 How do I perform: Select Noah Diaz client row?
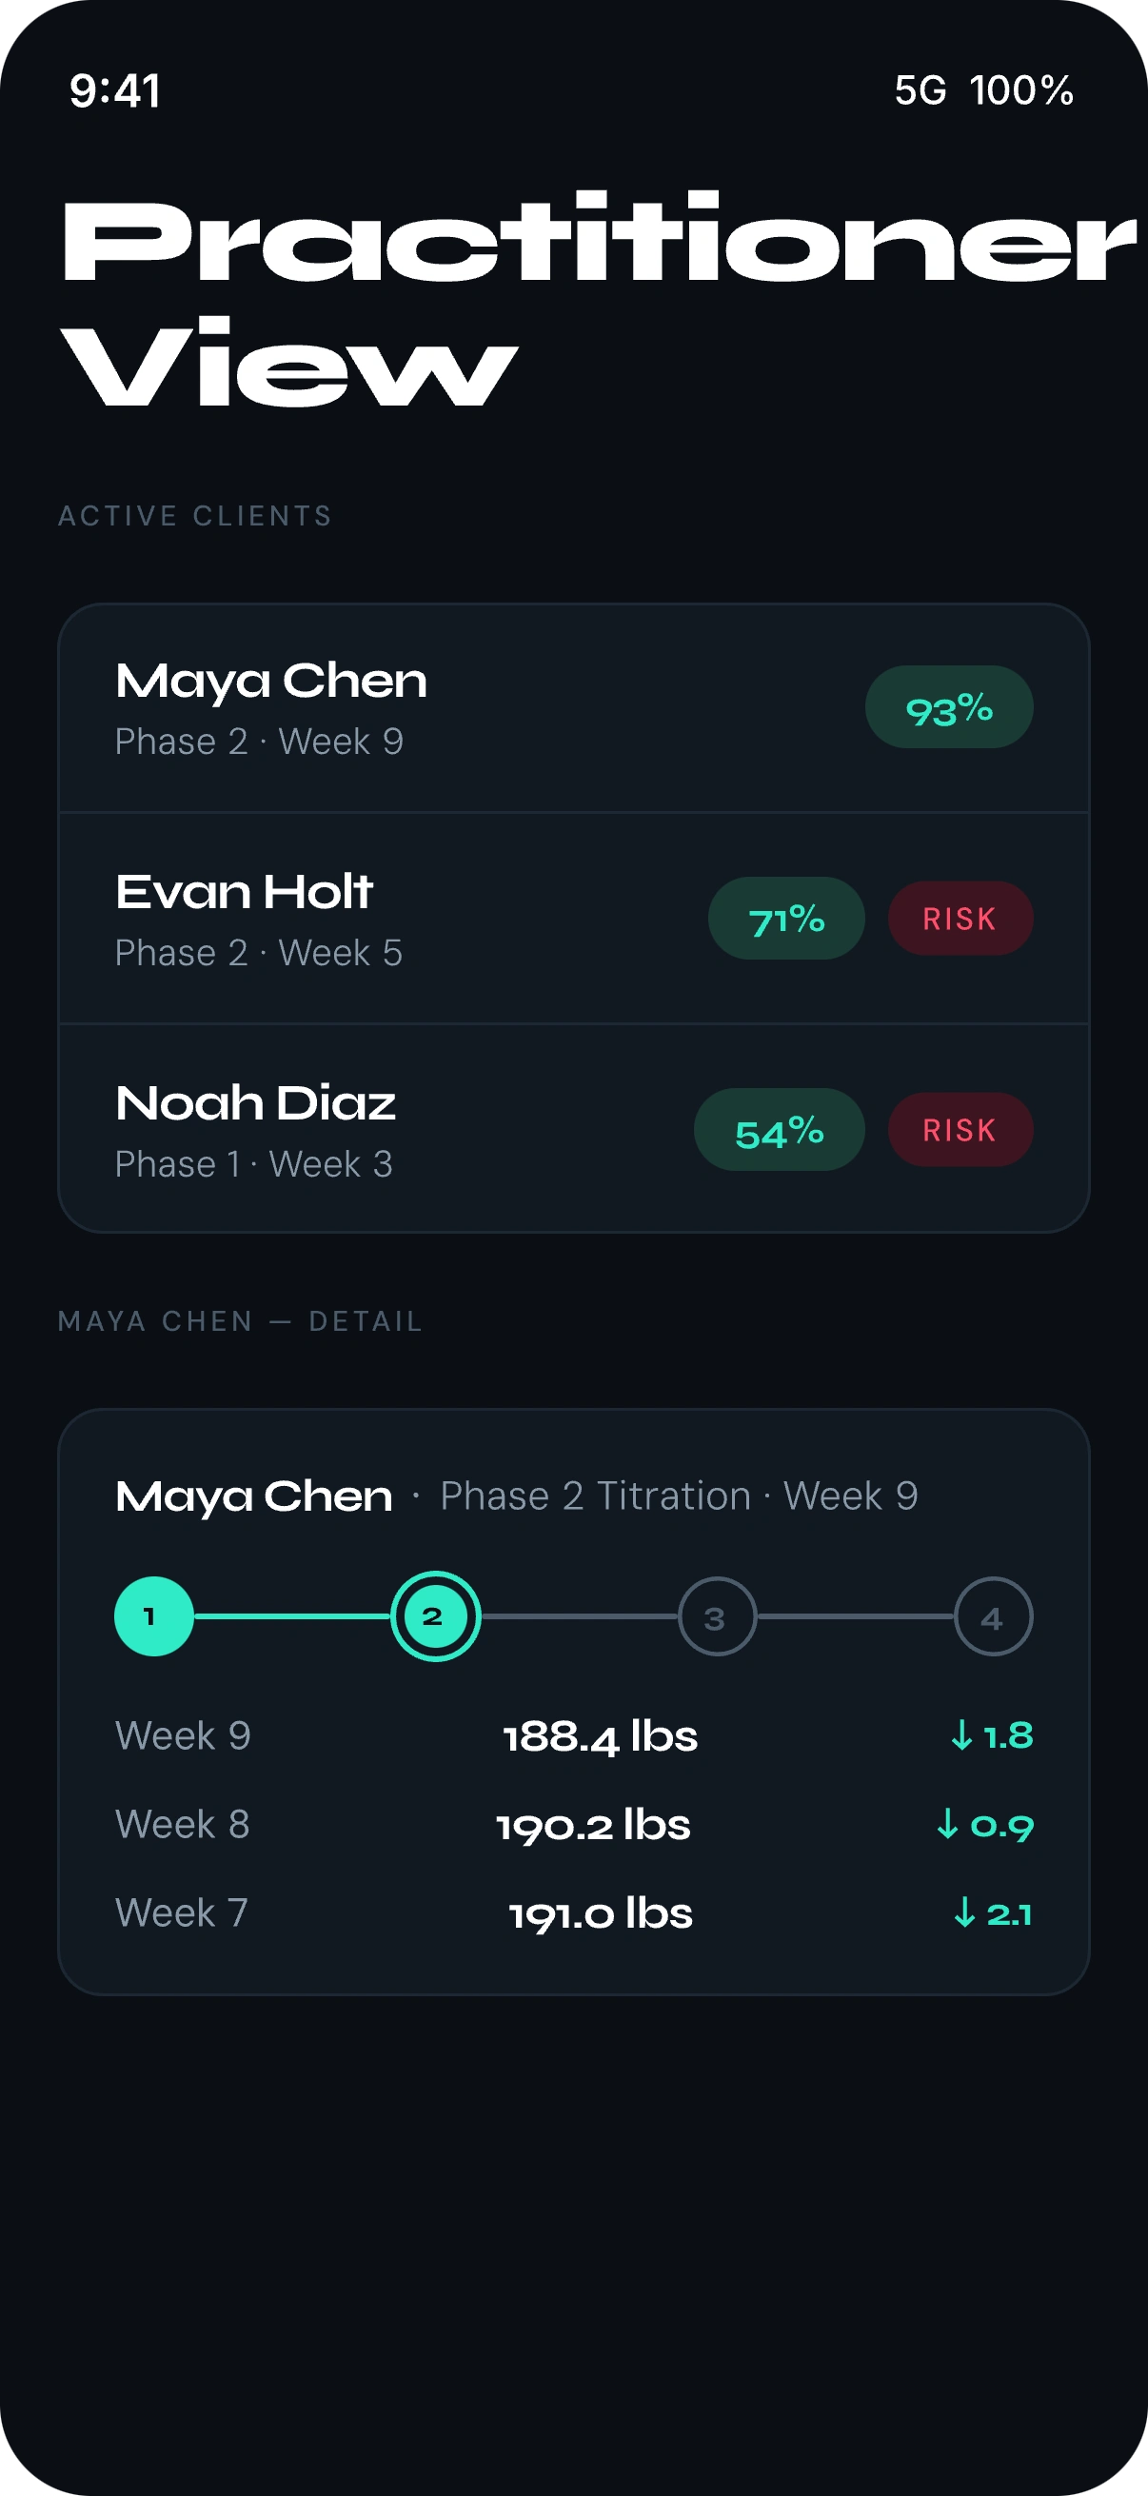pyautogui.click(x=387, y=1130)
